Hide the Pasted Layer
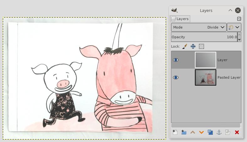This screenshot has width=247, height=142. (176, 77)
